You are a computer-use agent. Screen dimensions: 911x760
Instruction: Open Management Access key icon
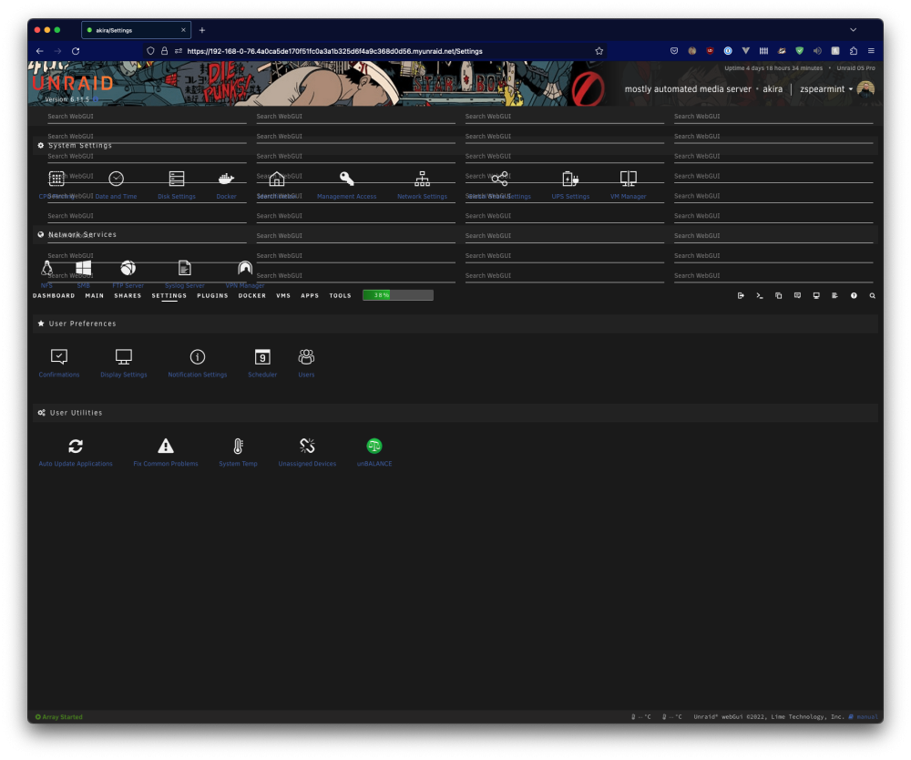coord(347,179)
